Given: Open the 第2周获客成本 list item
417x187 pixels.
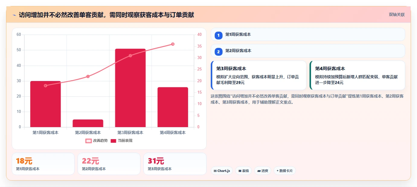Looking at the screenshot, I should point(308,51).
